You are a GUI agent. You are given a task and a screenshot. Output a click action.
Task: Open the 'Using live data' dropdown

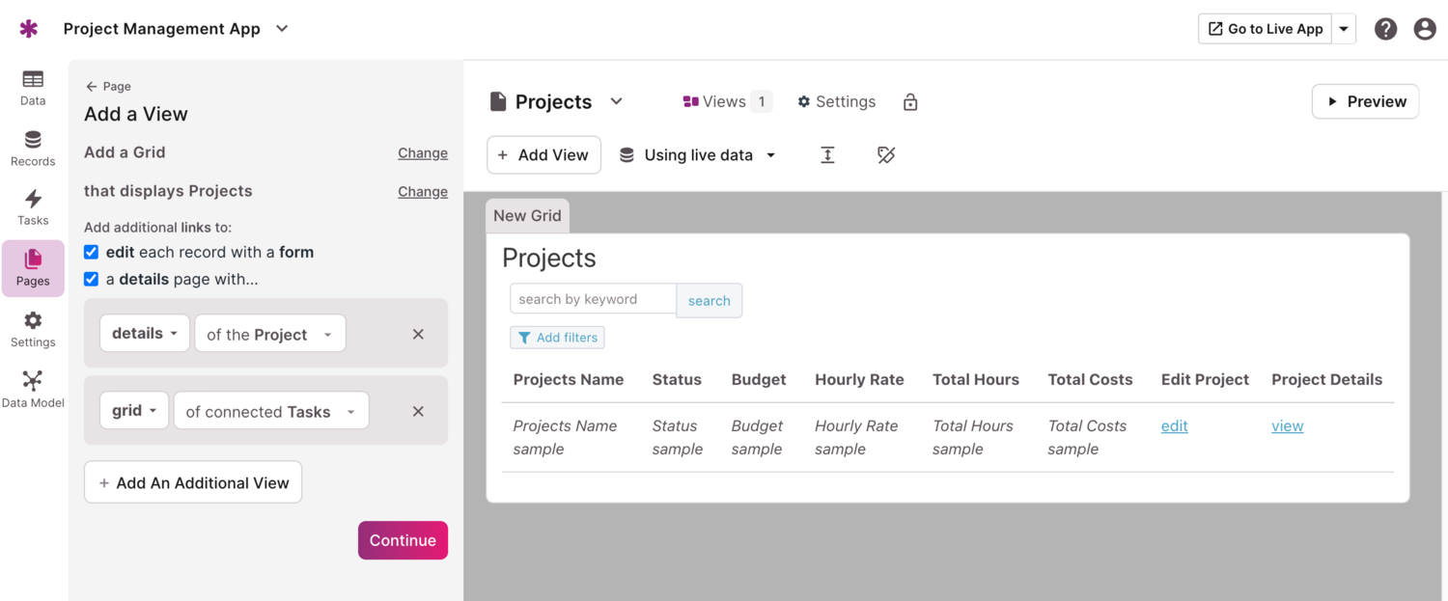(698, 155)
